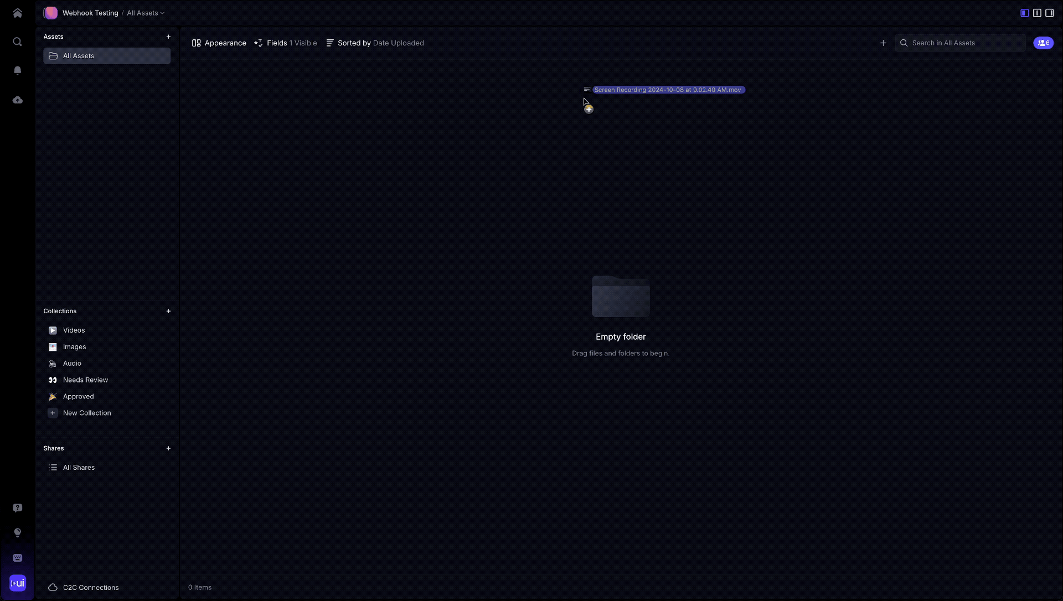Toggle the right sidebar panel
The image size is (1063, 601).
[1049, 13]
